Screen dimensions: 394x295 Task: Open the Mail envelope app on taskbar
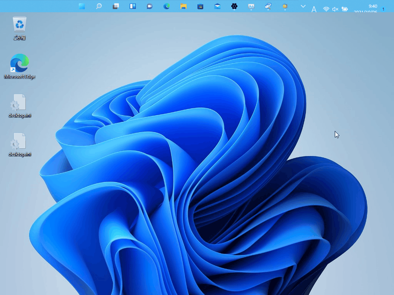pos(217,6)
